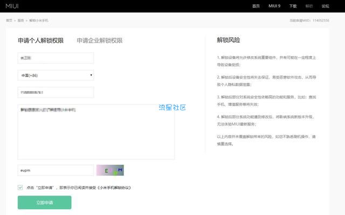Screen dimensions: 345x215
Task: Refresh the captcha image
Action: (110, 170)
